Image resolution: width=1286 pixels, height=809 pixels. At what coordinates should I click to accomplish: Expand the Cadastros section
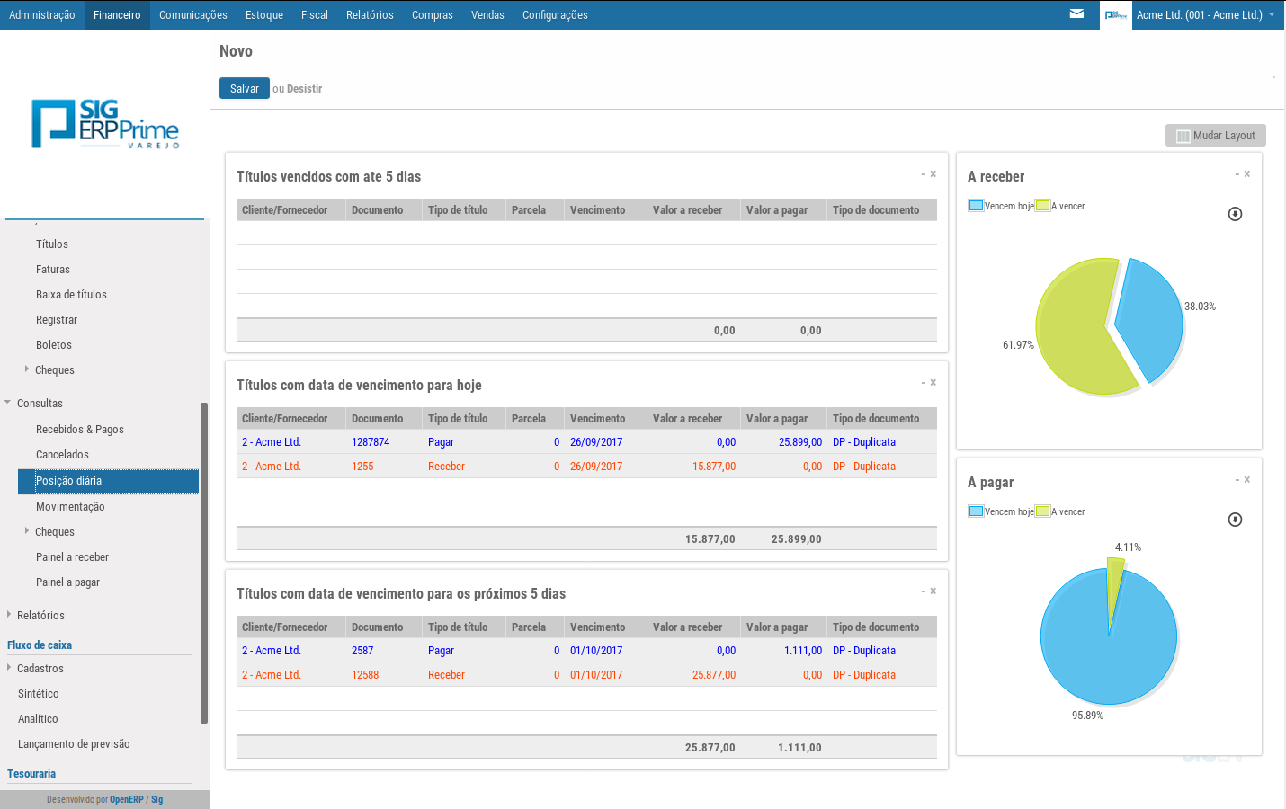point(9,668)
